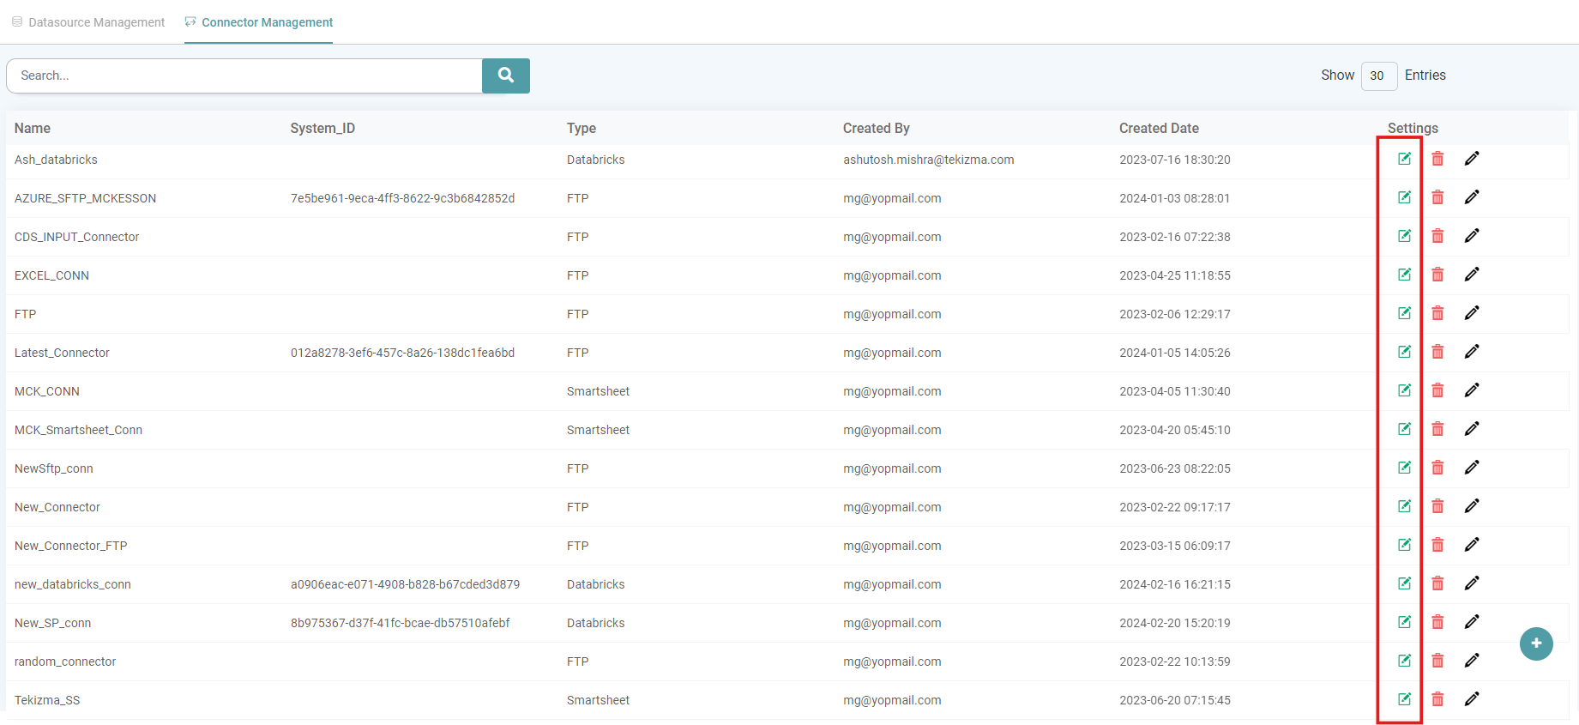Click into the Search input field

tap(244, 76)
